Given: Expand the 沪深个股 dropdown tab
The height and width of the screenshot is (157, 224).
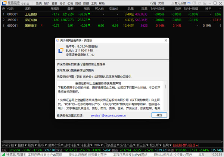Looking at the screenshot, I should [9, 145].
